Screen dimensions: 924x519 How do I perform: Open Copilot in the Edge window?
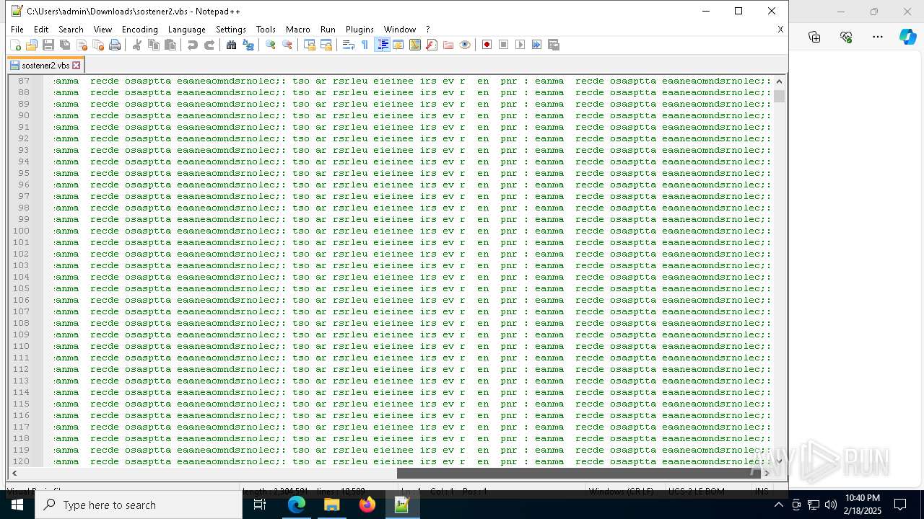coord(907,37)
